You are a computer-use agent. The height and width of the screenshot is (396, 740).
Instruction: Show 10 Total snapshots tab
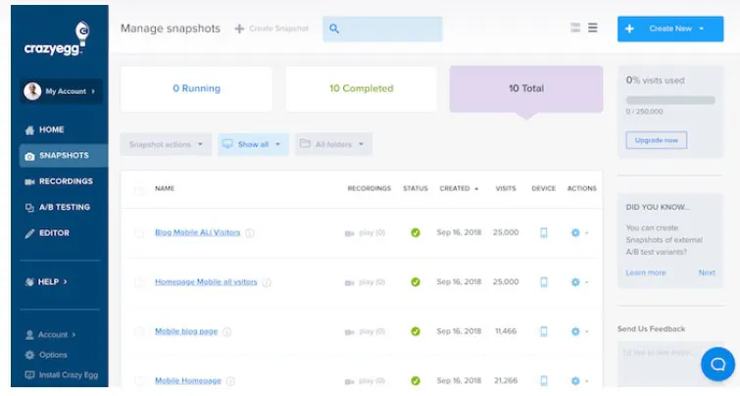526,89
